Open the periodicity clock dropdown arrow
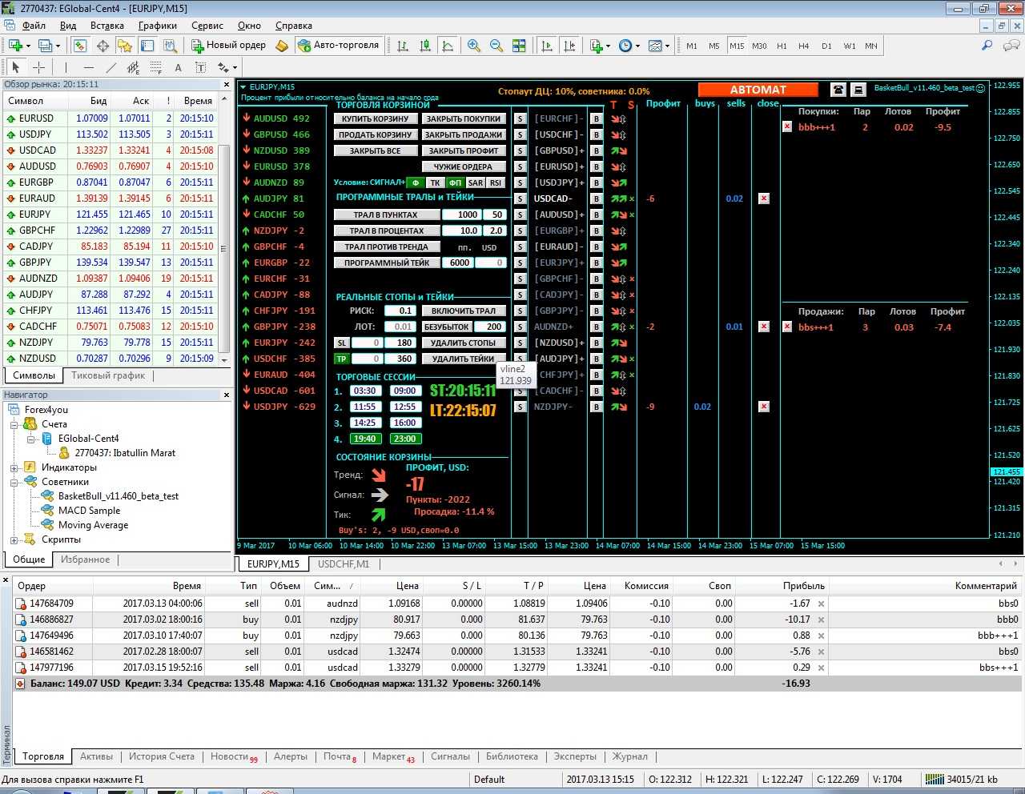The width and height of the screenshot is (1025, 794). coord(637,46)
